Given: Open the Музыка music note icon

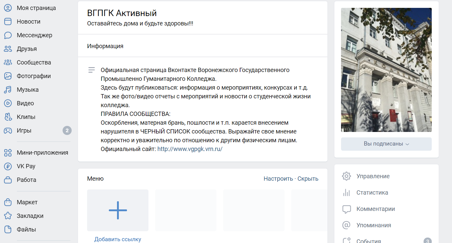Looking at the screenshot, I should tap(8, 90).
